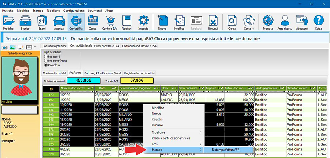Click the empty field below the avatar
This screenshot has height=158, width=330.
pos(20,109)
